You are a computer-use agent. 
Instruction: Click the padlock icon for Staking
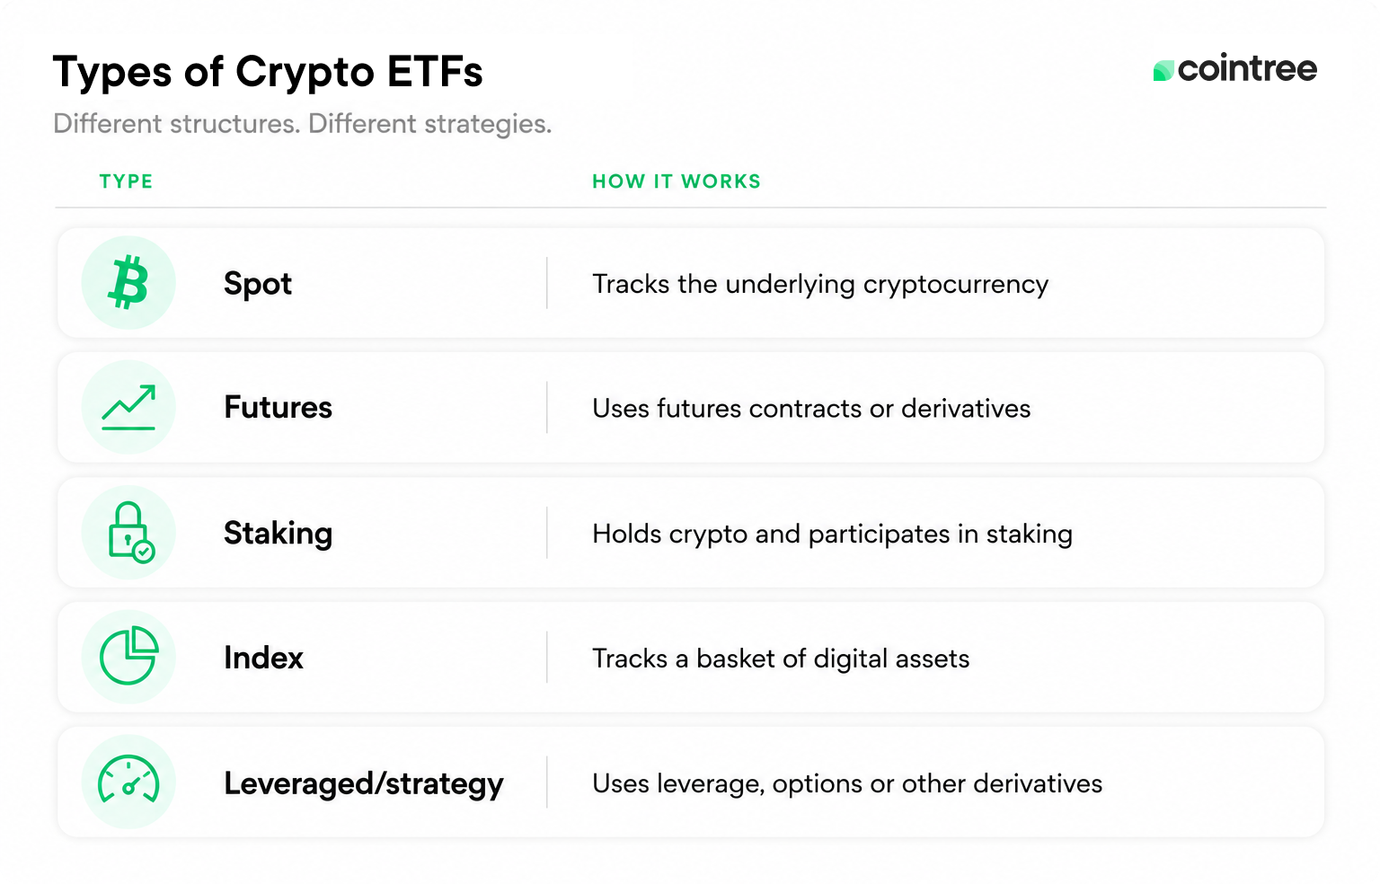(131, 532)
